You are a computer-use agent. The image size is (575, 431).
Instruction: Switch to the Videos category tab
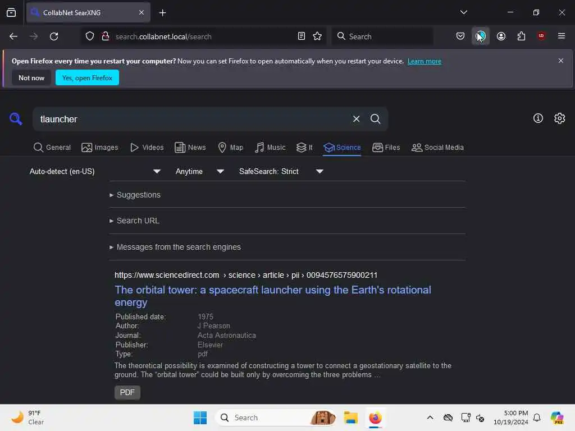tap(147, 148)
